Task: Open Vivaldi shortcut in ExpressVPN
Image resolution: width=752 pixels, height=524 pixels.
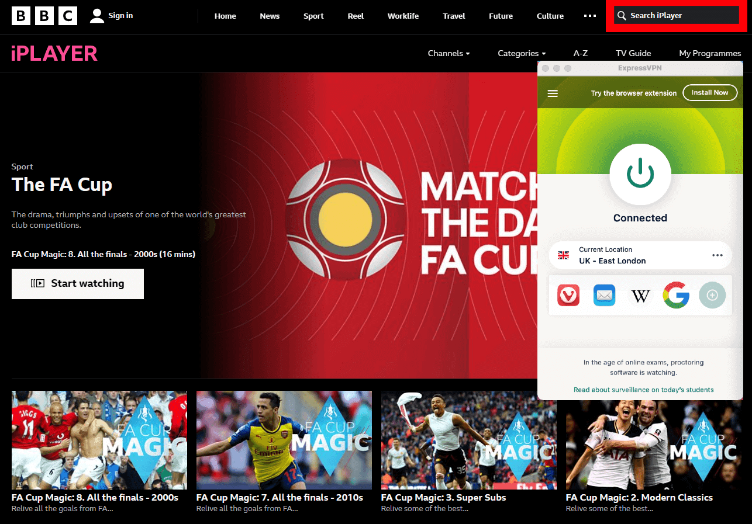Action: [x=568, y=296]
